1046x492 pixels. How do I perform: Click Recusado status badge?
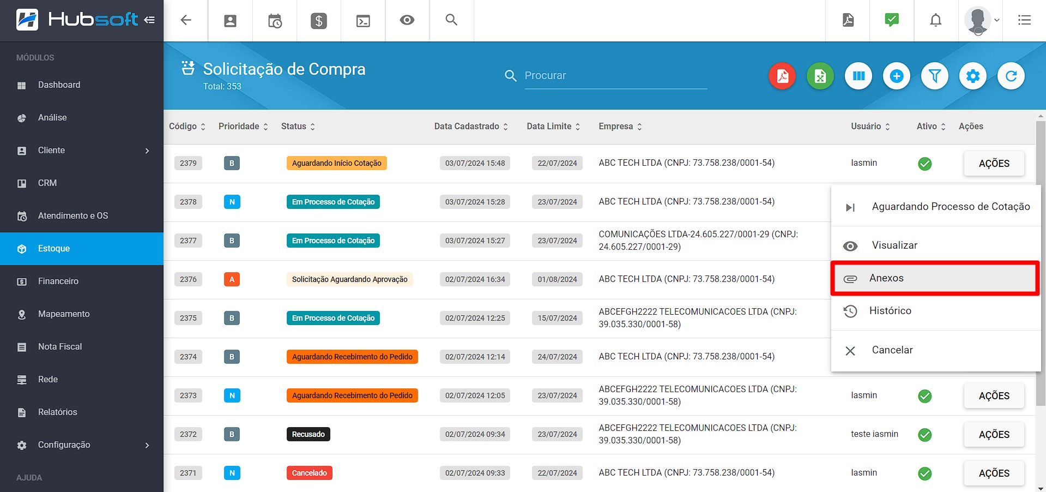tap(308, 434)
